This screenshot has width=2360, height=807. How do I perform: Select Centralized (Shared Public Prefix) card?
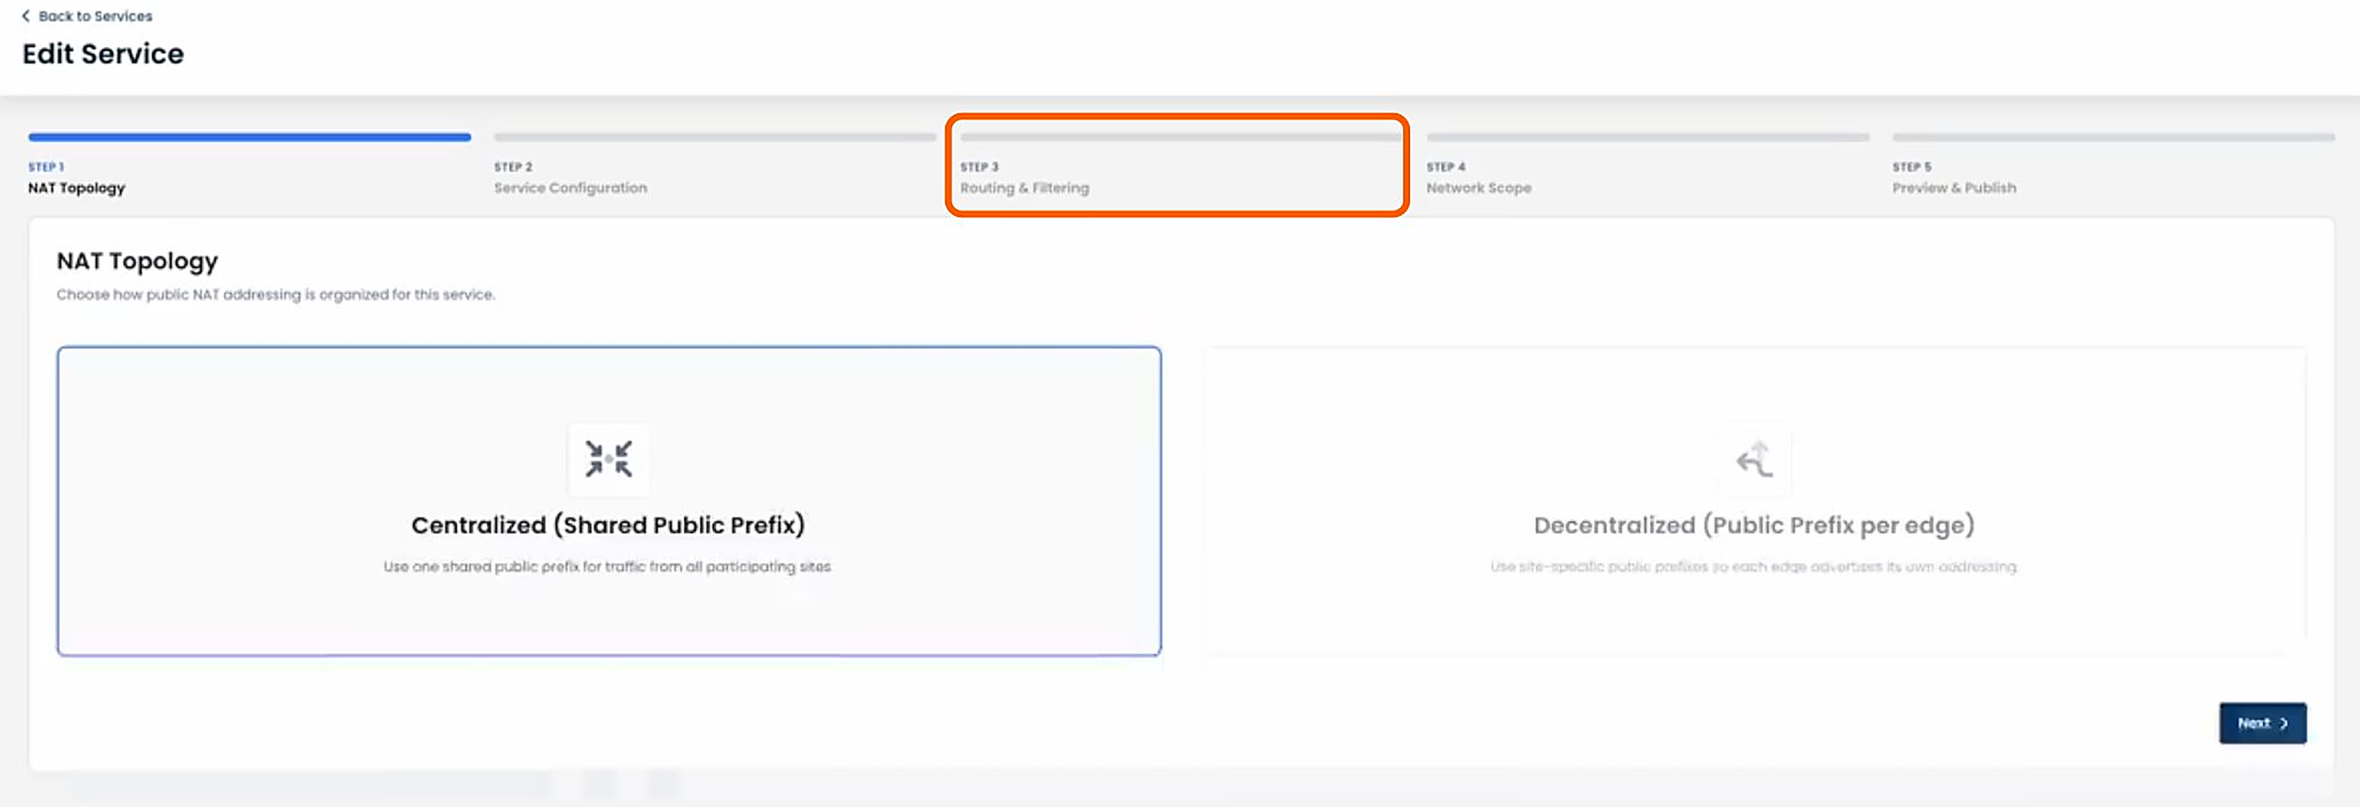pos(609,501)
